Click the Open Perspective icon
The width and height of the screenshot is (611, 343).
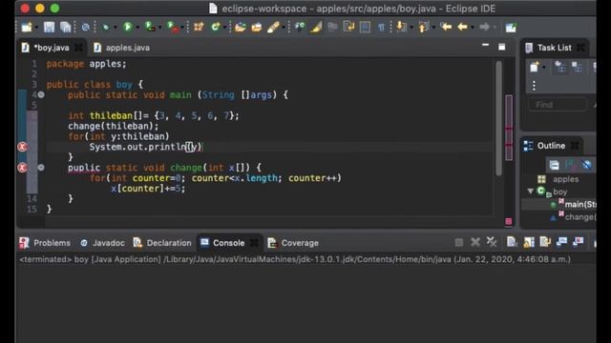(511, 28)
